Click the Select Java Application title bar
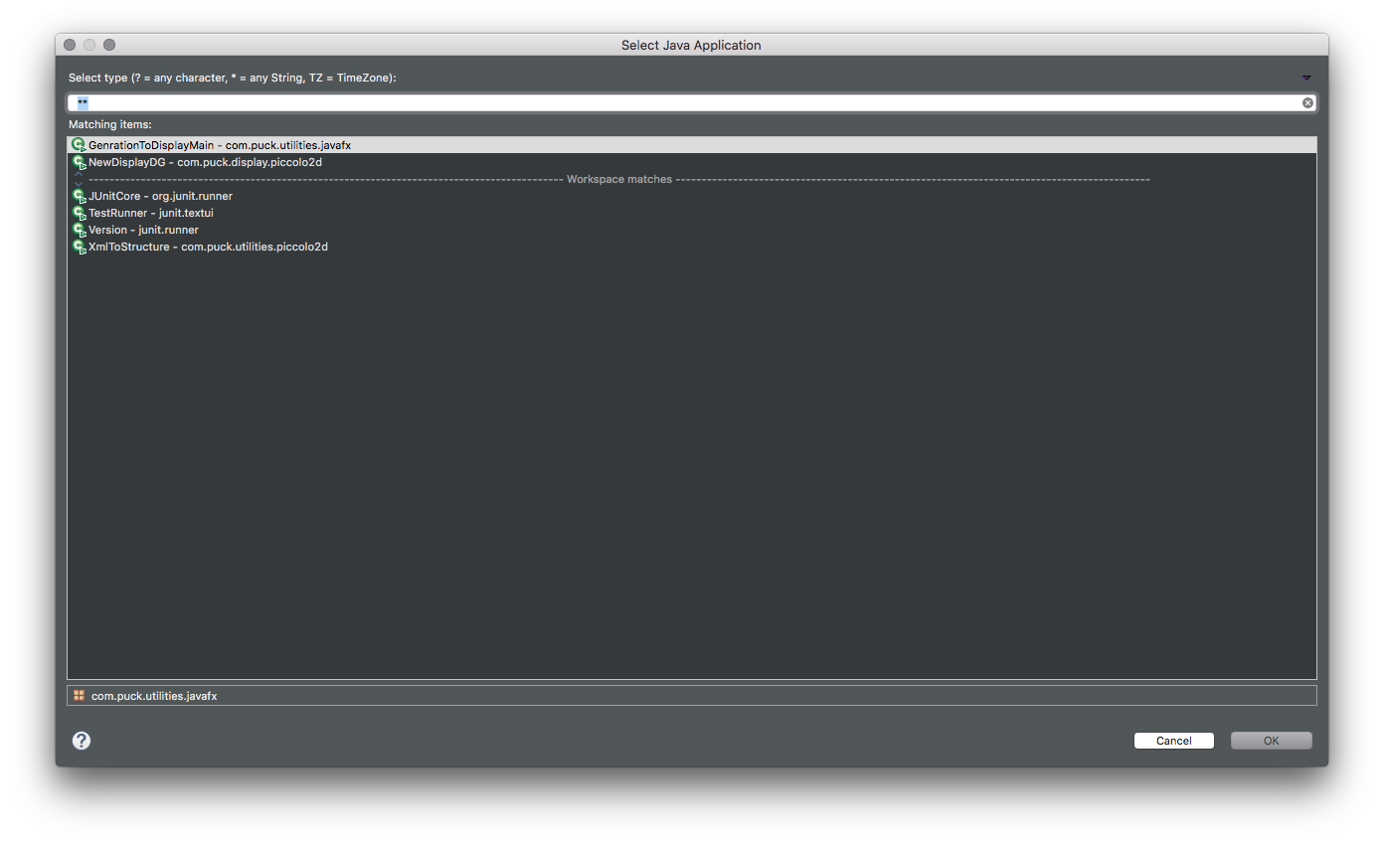This screenshot has height=846, width=1384. pos(692,45)
